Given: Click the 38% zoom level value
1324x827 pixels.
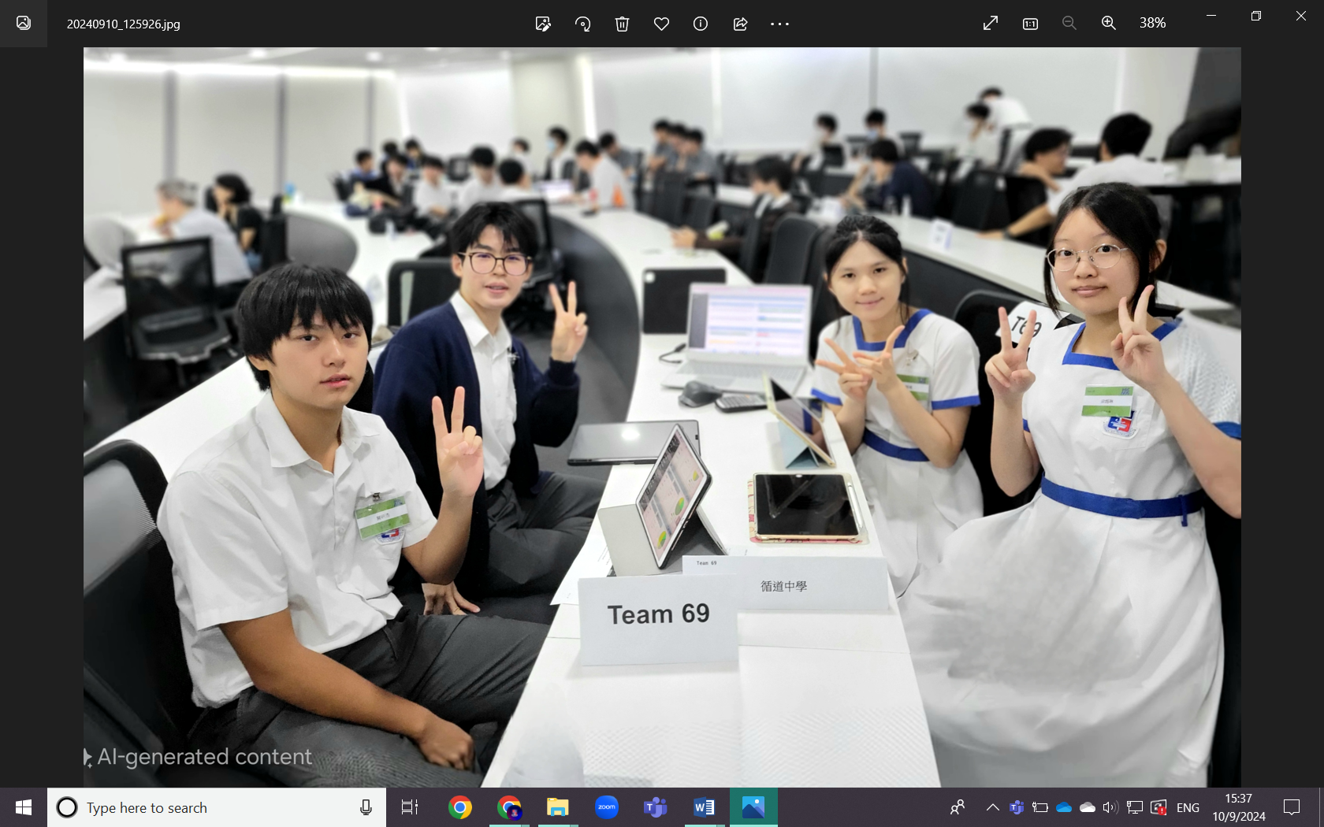Looking at the screenshot, I should tap(1152, 23).
